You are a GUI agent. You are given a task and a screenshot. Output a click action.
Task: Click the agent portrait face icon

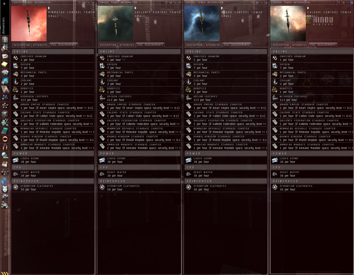coord(5,188)
